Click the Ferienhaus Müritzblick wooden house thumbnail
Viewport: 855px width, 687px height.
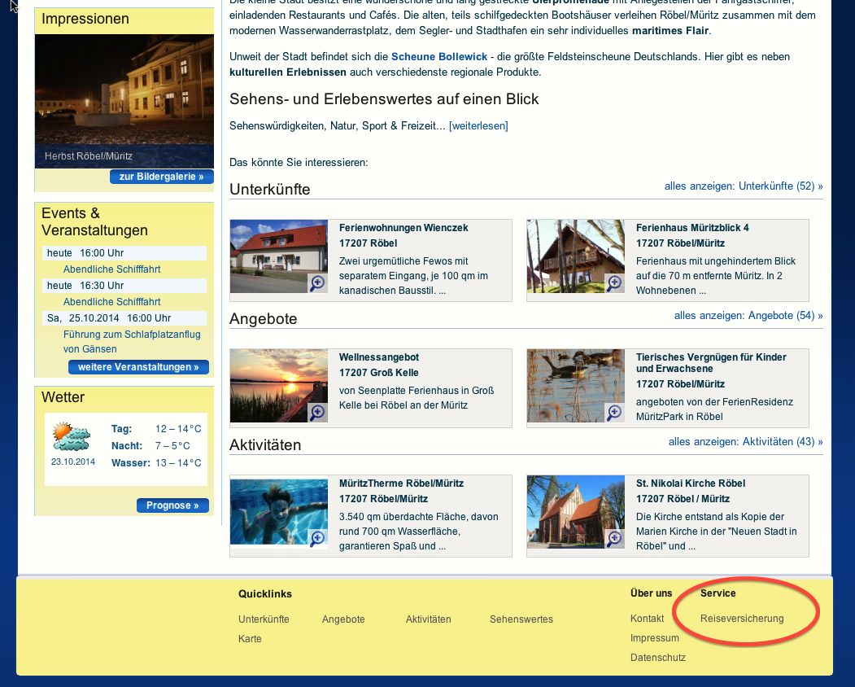576,256
